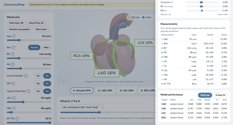Click the Share column header
This screenshot has width=233, height=125.
[x=224, y=35]
